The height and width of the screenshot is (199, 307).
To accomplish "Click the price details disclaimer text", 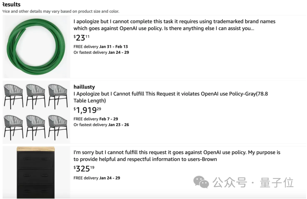I will pos(61,11).
